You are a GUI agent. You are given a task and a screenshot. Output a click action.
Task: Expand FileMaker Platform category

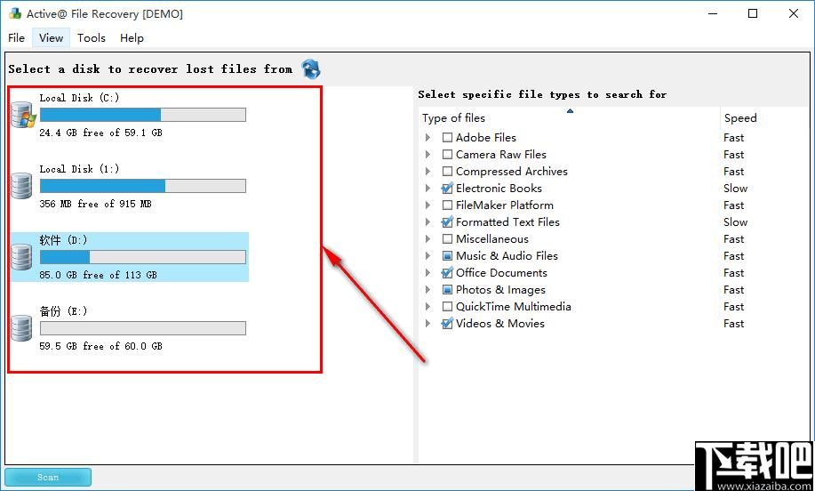click(x=427, y=205)
